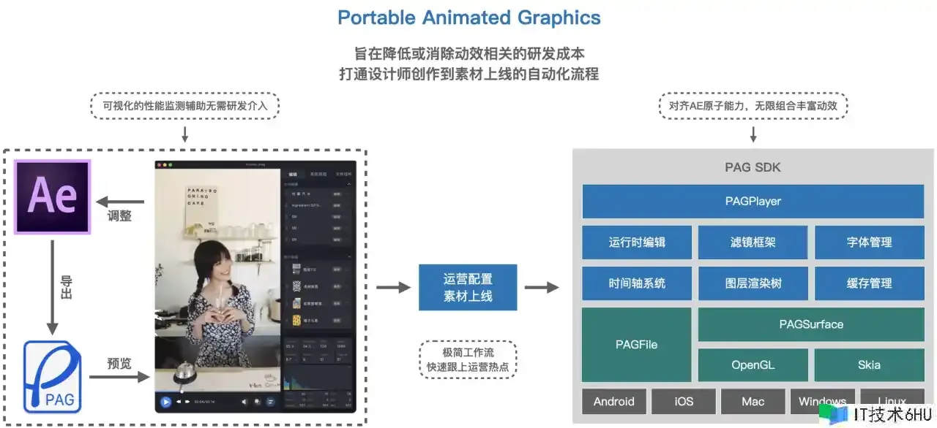The height and width of the screenshot is (428, 937).
Task: Switch to the 编辑 tab
Action: click(x=293, y=174)
